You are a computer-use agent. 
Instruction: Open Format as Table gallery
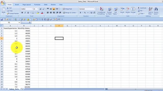pyautogui.click(x=109, y=11)
